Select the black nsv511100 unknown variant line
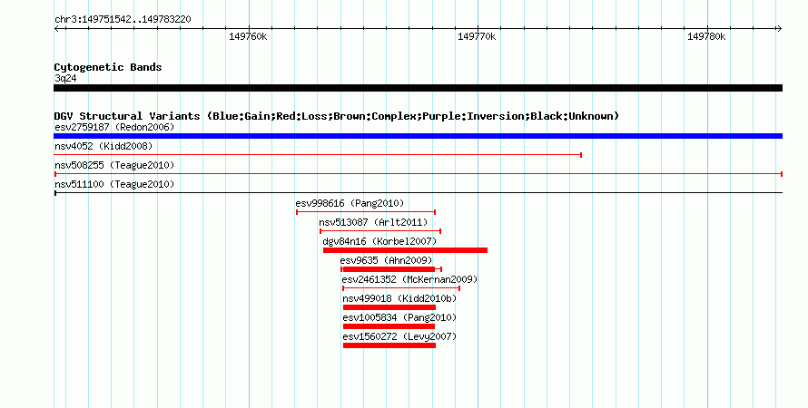Image resolution: width=808 pixels, height=408 pixels. coord(418,193)
